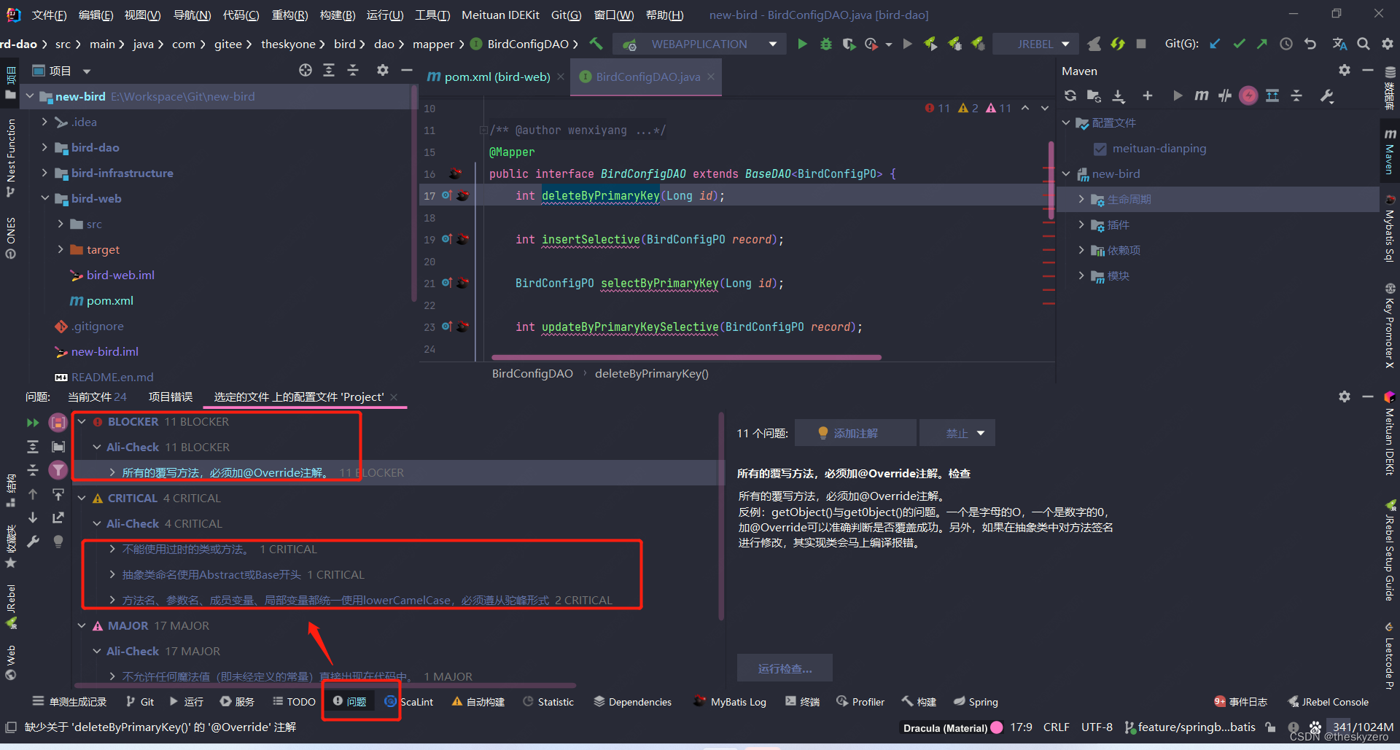
Task: Select opened file target icon in Project panel
Action: [306, 70]
